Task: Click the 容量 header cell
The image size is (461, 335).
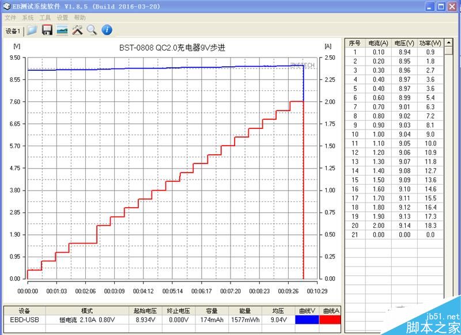Action: tap(211, 311)
